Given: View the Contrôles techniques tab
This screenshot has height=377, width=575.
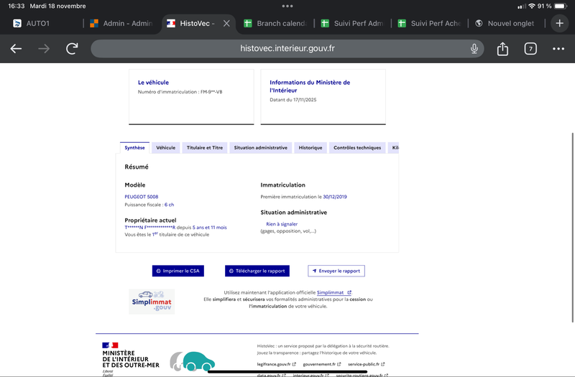Looking at the screenshot, I should 356,147.
